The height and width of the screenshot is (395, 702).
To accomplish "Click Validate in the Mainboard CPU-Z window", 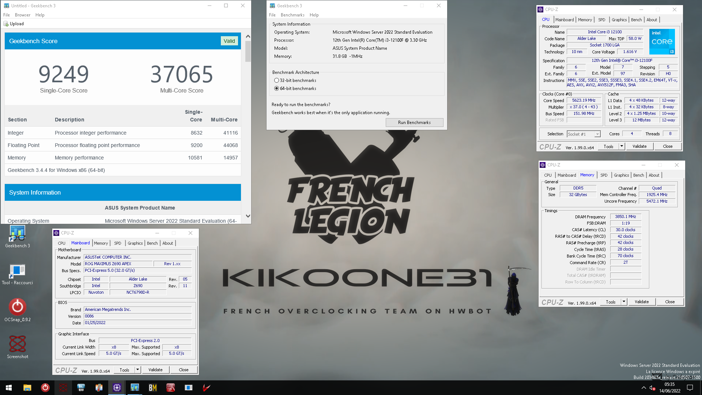I will coord(155,370).
